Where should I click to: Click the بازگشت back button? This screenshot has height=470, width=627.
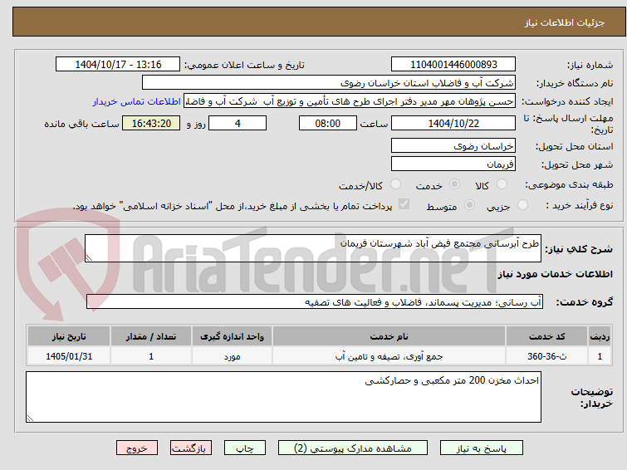click(191, 448)
